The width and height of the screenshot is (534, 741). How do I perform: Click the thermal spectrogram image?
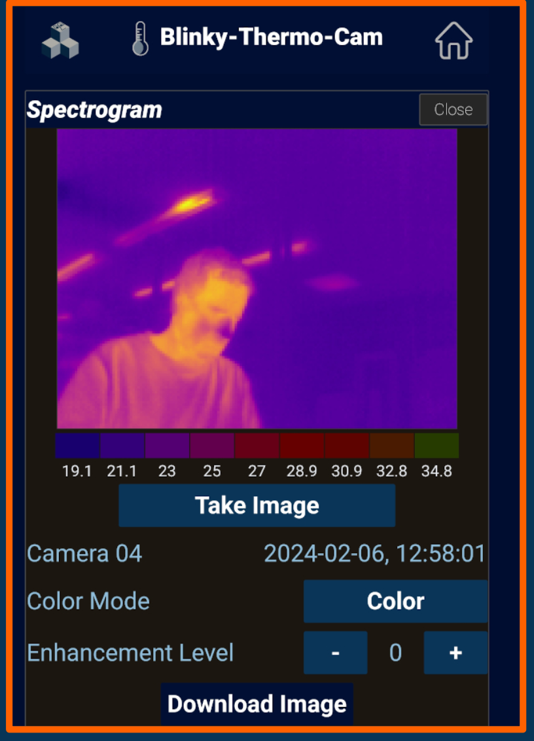tap(257, 278)
